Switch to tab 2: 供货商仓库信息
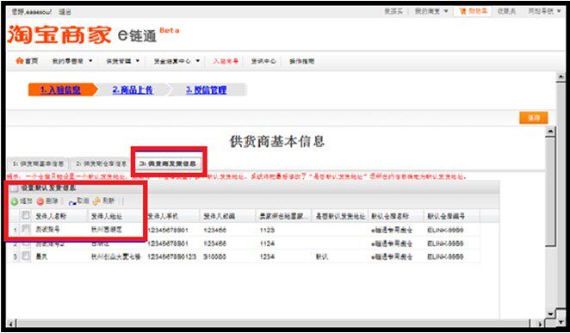Image resolution: width=570 pixels, height=333 pixels. [x=101, y=163]
